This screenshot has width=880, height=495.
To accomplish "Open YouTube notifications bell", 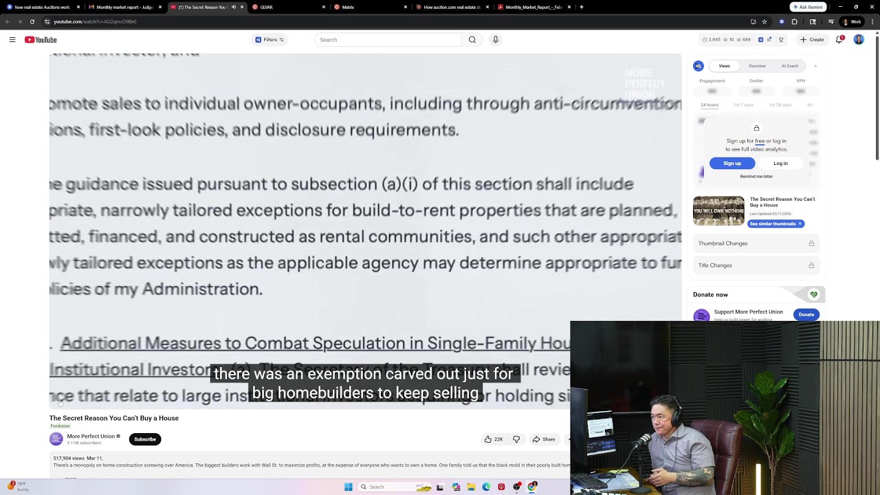I will pos(839,40).
